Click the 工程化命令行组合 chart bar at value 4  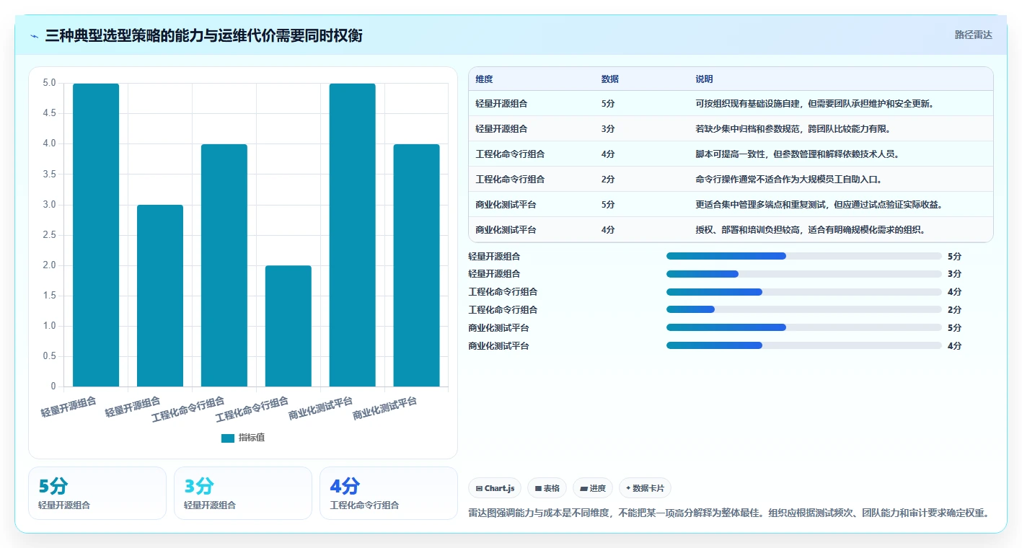click(x=224, y=265)
